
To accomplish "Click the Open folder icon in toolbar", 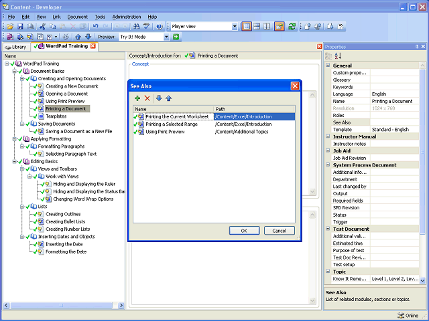I will 11,27.
